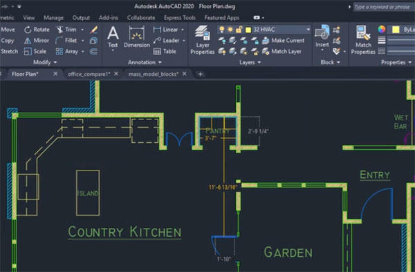Open the 32 HVAC layer dropdown
Screen dimensions: 415x272
pyautogui.click(x=308, y=30)
